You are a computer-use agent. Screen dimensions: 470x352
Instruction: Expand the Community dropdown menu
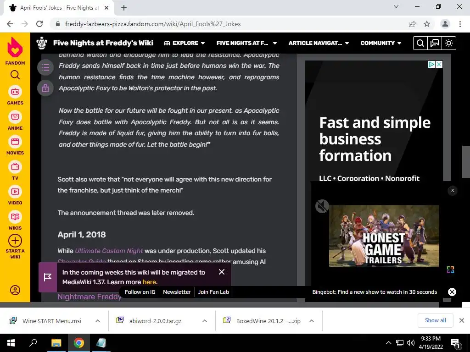pyautogui.click(x=380, y=43)
